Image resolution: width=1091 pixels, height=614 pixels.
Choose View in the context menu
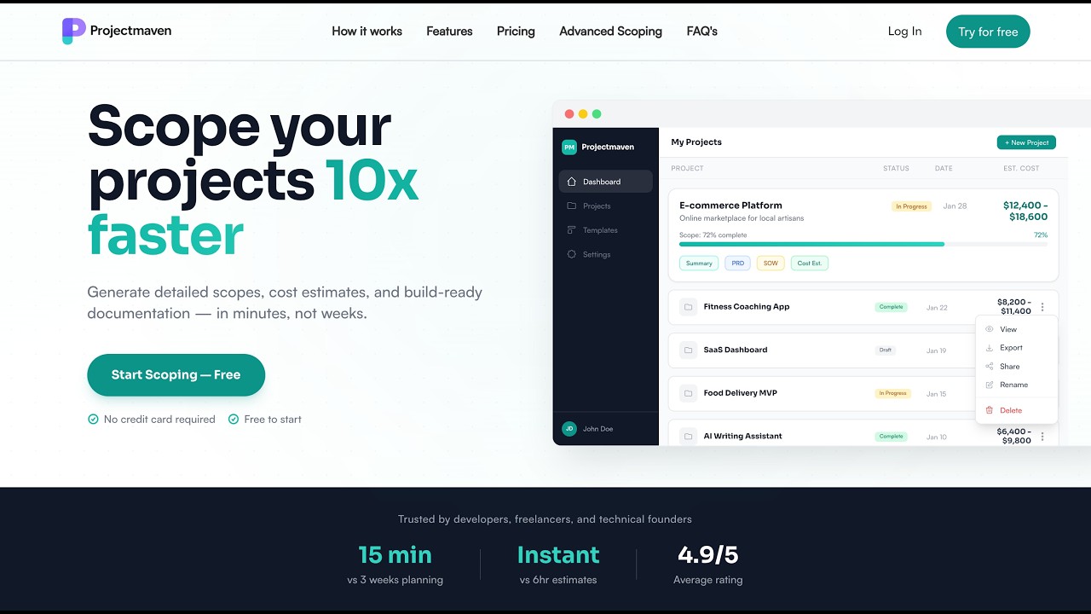[x=1008, y=329]
